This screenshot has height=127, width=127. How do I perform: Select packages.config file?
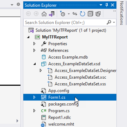click(x=64, y=104)
